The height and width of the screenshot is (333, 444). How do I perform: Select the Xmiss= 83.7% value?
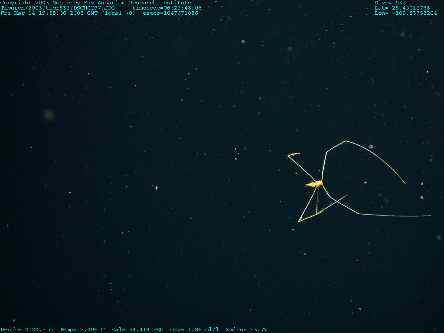pyautogui.click(x=246, y=330)
